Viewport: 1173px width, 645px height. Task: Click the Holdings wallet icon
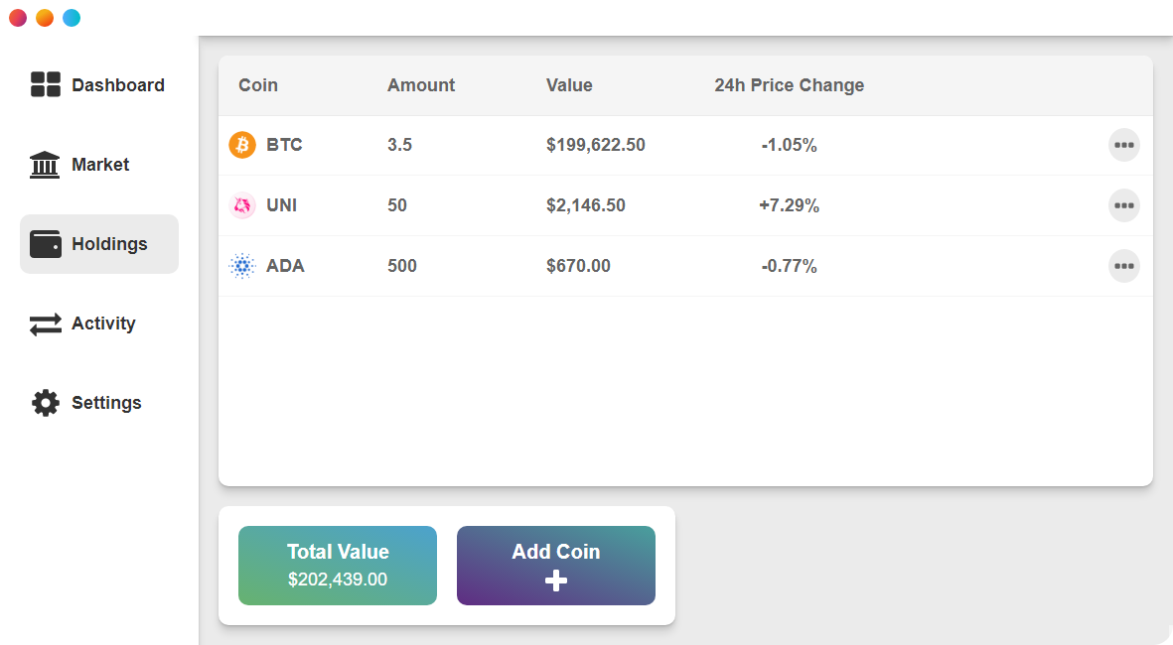pos(46,244)
